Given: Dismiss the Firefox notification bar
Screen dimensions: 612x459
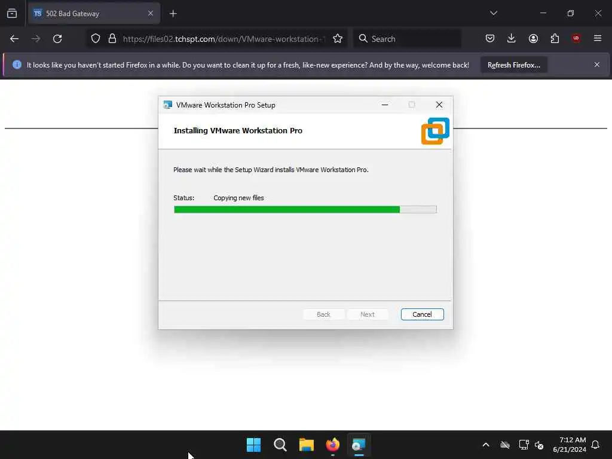Looking at the screenshot, I should (x=597, y=65).
